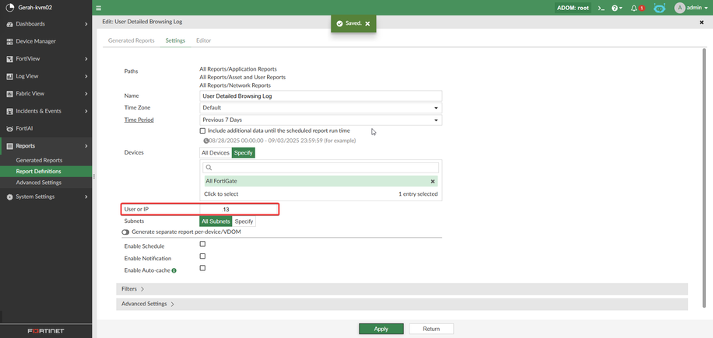The image size is (713, 338).
Task: Expand the FortiView submenu chevron
Action: (86, 59)
